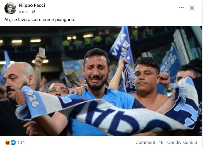Image resolution: width=203 pixels, height=149 pixels.
Task: Click the blue 'VITA' flag in the photo
Action: coord(122,45)
